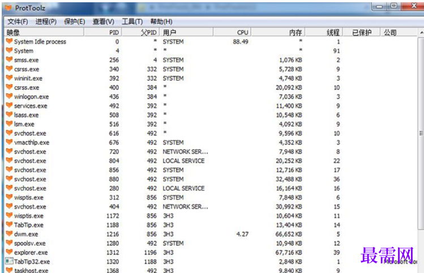The width and height of the screenshot is (424, 273).
Task: Select the smss.exe process name
Action: click(26, 60)
